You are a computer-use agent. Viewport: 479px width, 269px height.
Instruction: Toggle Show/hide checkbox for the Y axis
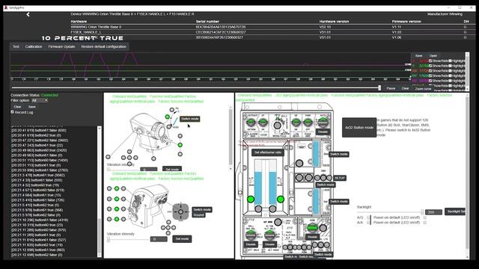(x=430, y=66)
